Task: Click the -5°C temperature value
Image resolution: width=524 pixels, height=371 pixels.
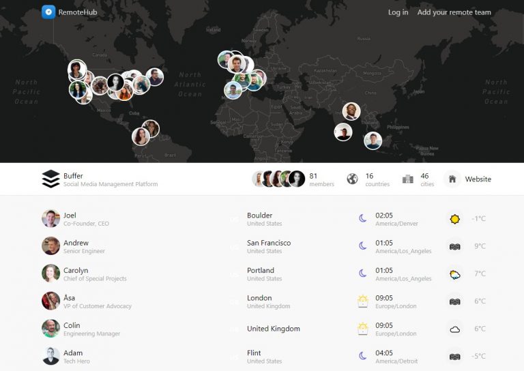Action: tap(478, 356)
